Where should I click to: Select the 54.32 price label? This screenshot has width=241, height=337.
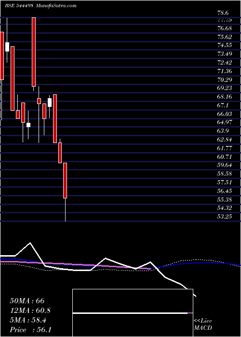(225, 208)
